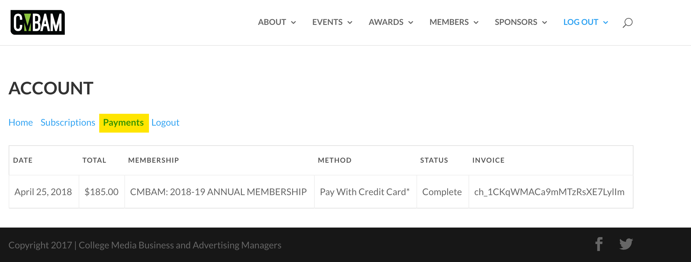Expand the Sponsors dropdown chevron
The image size is (691, 262).
tap(544, 23)
